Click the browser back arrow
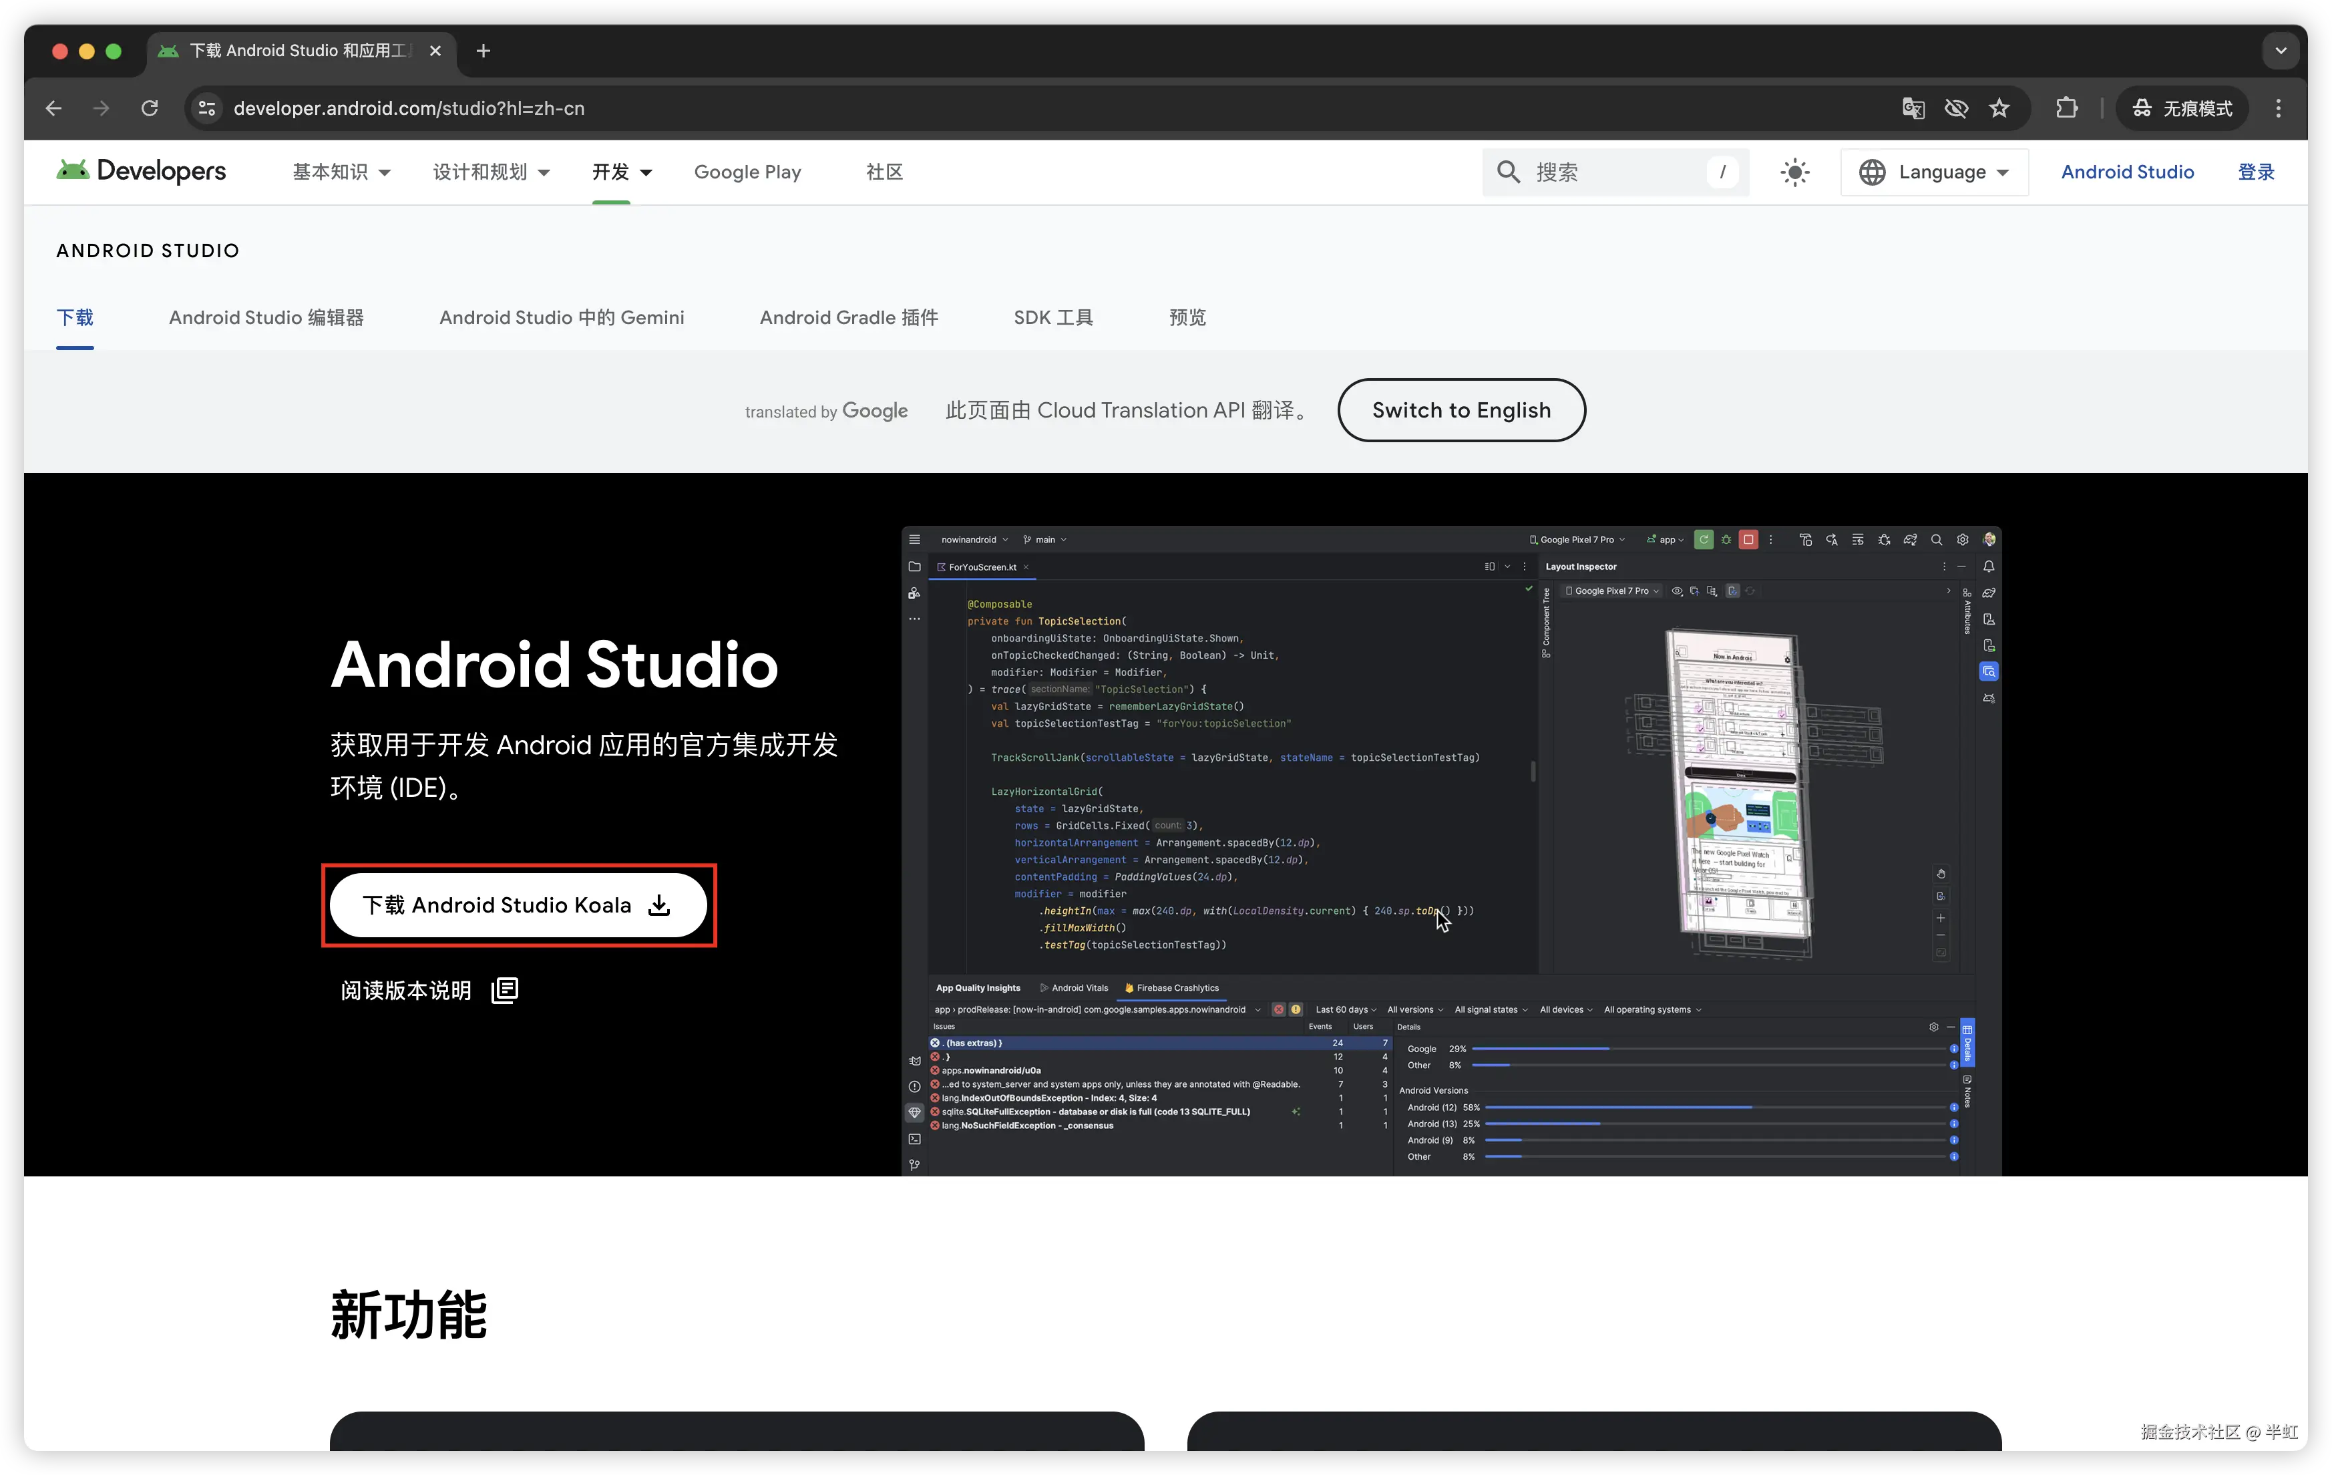2332x1475 pixels. coord(54,108)
